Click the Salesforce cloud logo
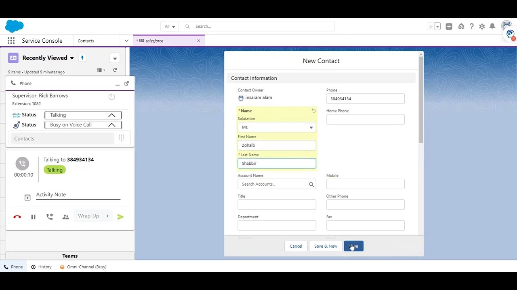The width and height of the screenshot is (517, 290). tap(15, 26)
